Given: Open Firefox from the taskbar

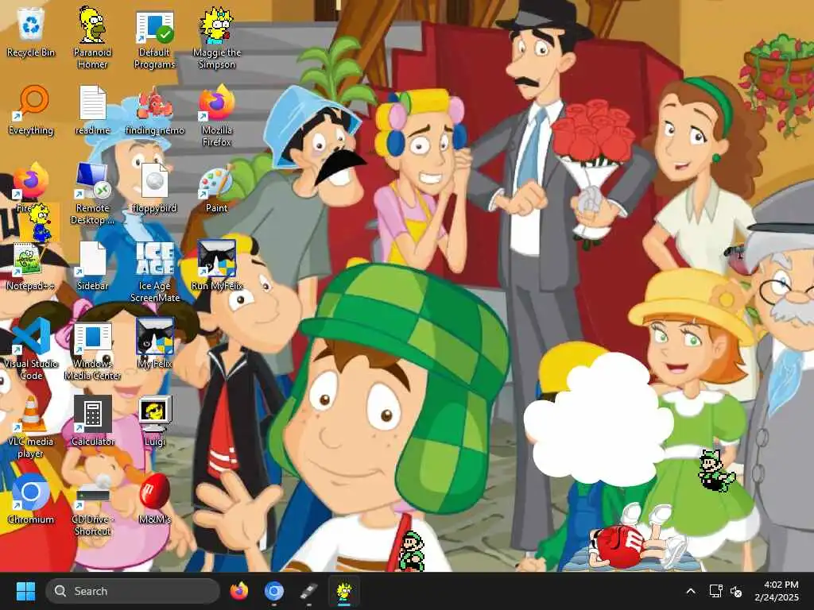Looking at the screenshot, I should 239,591.
